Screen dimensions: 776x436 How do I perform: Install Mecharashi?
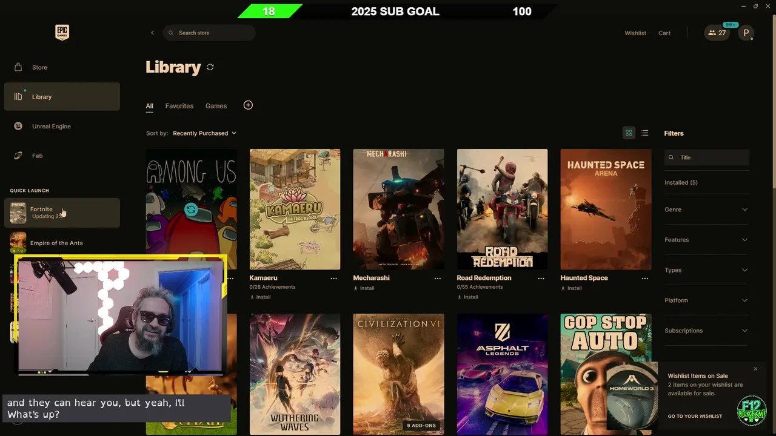pos(364,288)
